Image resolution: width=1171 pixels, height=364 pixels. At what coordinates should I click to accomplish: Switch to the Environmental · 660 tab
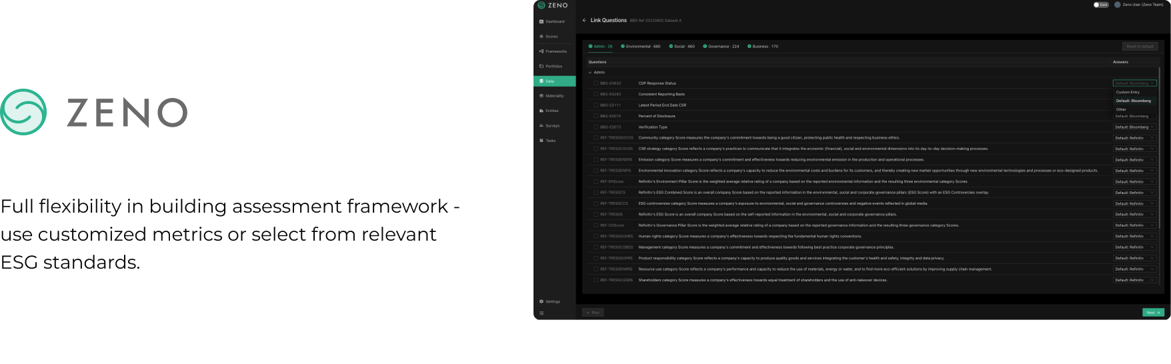pos(640,47)
